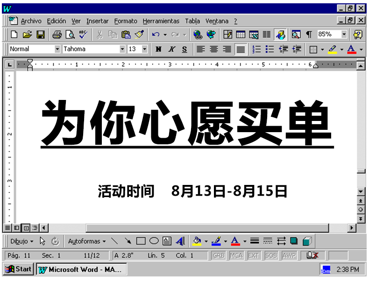The height and width of the screenshot is (283, 369).
Task: Toggle show paragraph marks
Action: [x=309, y=35]
